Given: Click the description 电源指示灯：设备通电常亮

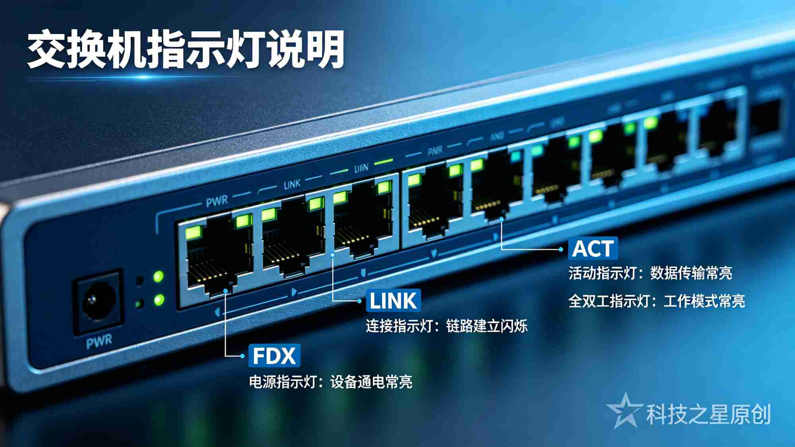Looking at the screenshot, I should coord(330,382).
